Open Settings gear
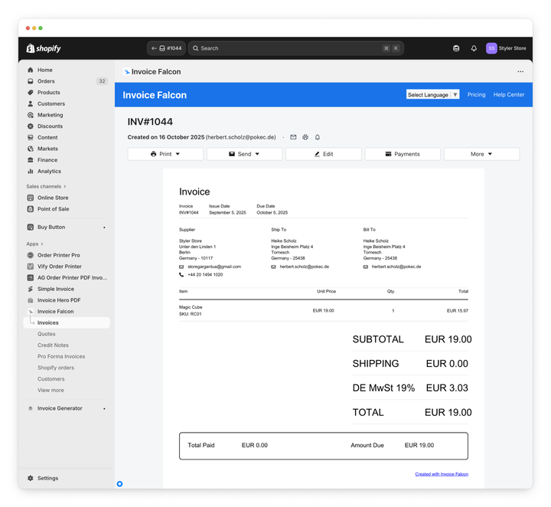 [31, 478]
